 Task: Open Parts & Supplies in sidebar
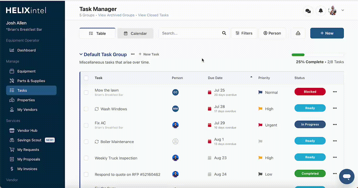coord(31,81)
